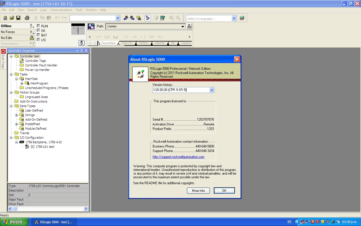The image size is (361, 226).
Task: Close the About RSLogix 5000 dialog
Action: click(237, 59)
